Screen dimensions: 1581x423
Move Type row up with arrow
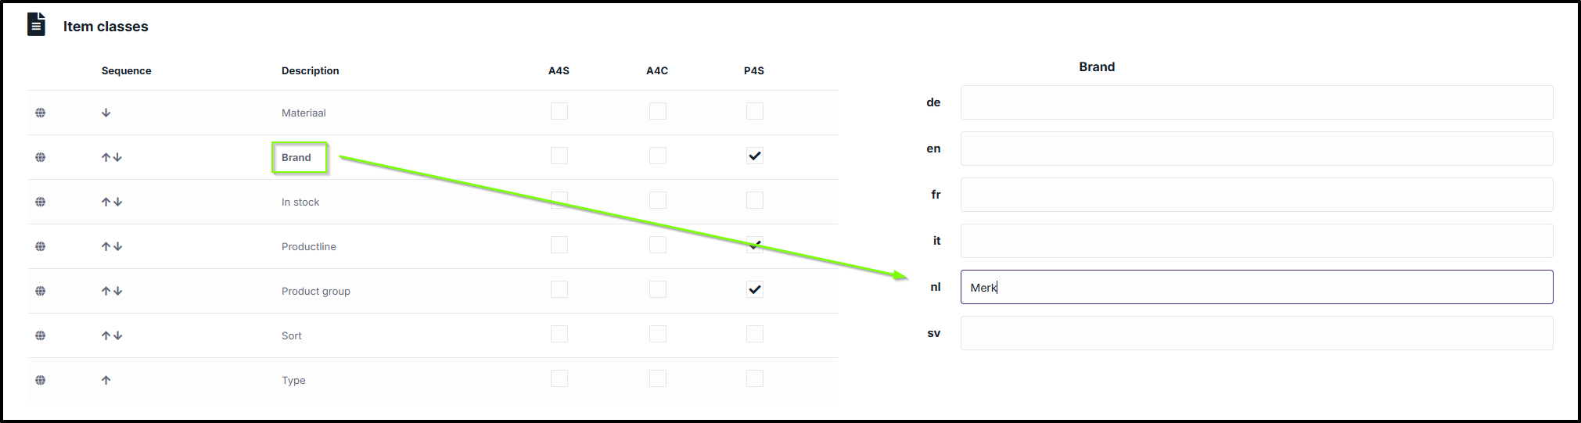(x=106, y=380)
